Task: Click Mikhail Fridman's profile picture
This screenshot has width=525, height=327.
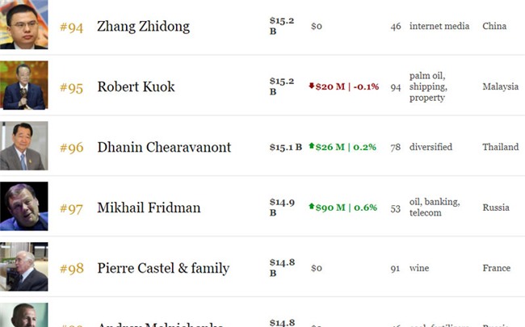Action: tap(23, 207)
